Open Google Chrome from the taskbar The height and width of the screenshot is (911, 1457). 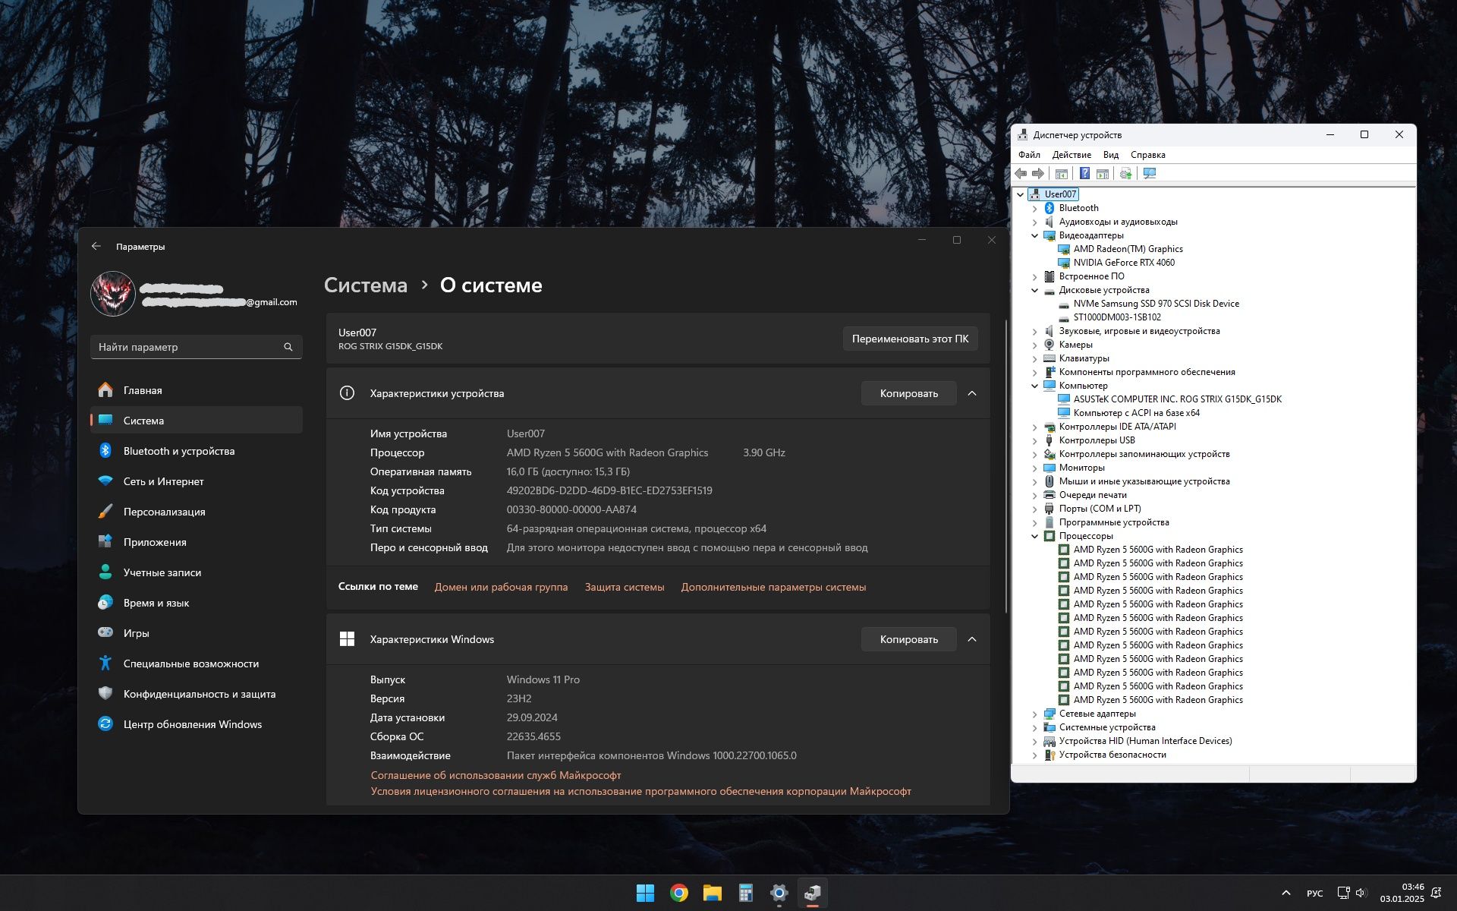click(679, 893)
